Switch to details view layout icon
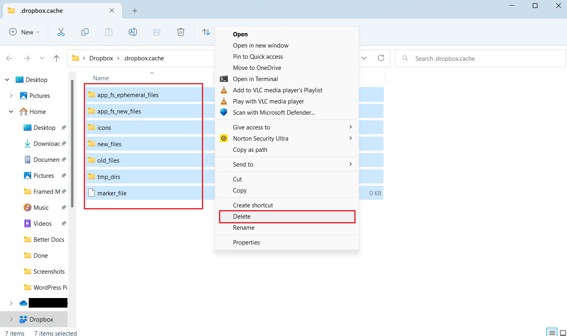This screenshot has width=567, height=336. point(552,332)
